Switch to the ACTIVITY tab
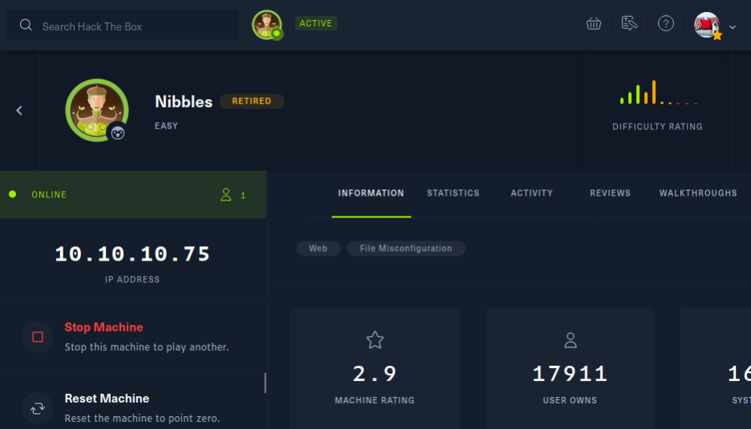 click(532, 193)
